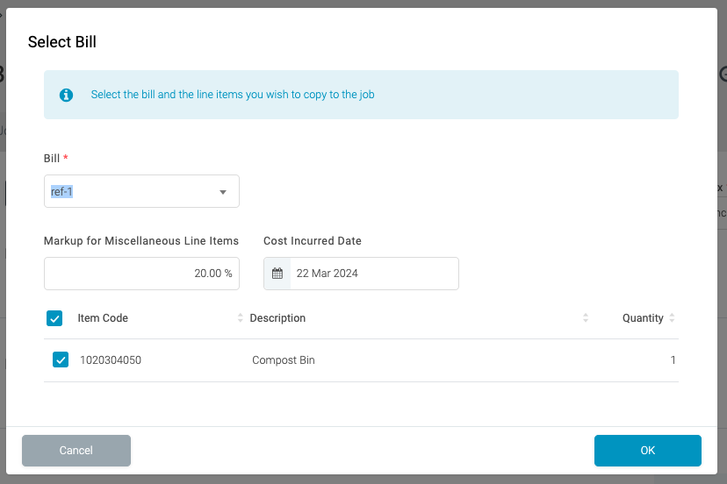The image size is (727, 484).
Task: Sort by Description column arrows
Action: 586,317
